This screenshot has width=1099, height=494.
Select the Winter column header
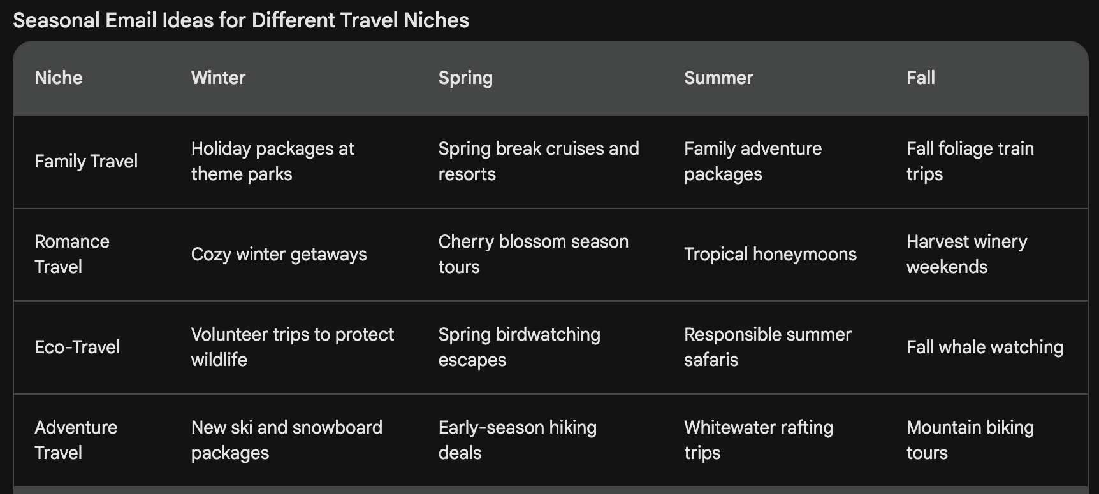[x=218, y=78]
